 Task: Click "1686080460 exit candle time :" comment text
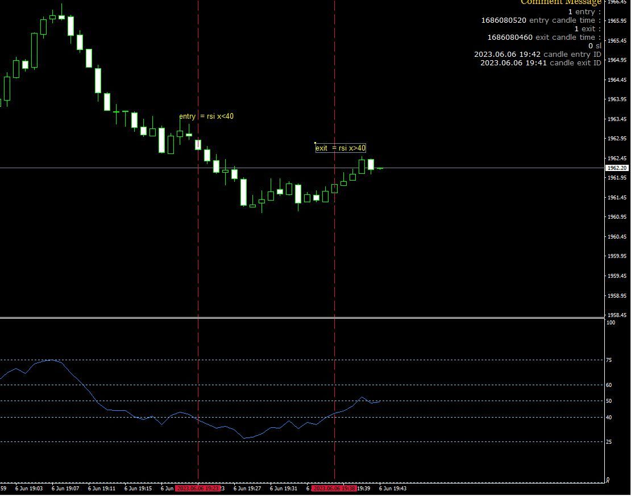pos(544,37)
